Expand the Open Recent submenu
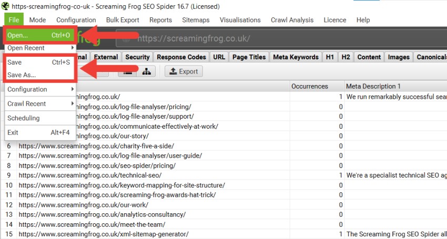The image size is (447, 239). (x=40, y=48)
